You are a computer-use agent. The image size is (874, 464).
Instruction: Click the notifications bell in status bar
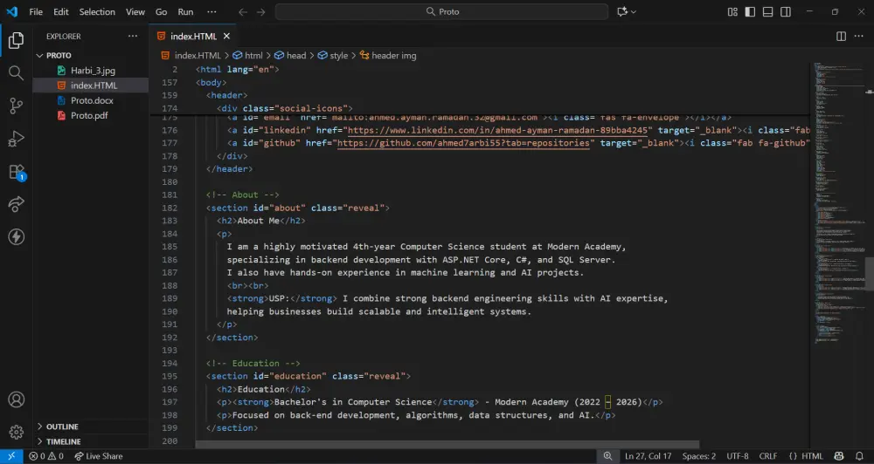(x=859, y=456)
